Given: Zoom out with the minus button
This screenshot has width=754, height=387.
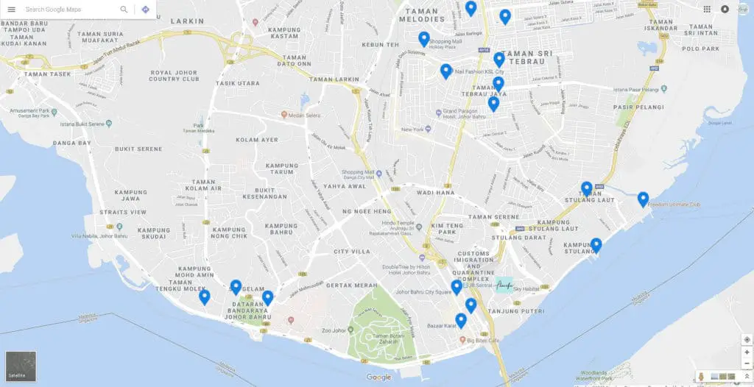Looking at the screenshot, I should (747, 363).
